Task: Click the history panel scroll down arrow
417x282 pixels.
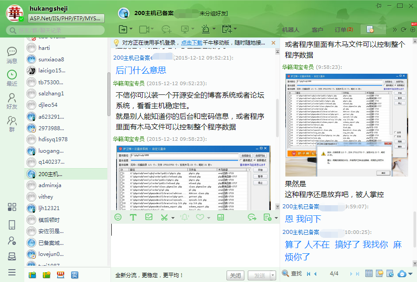Action: click(415, 263)
